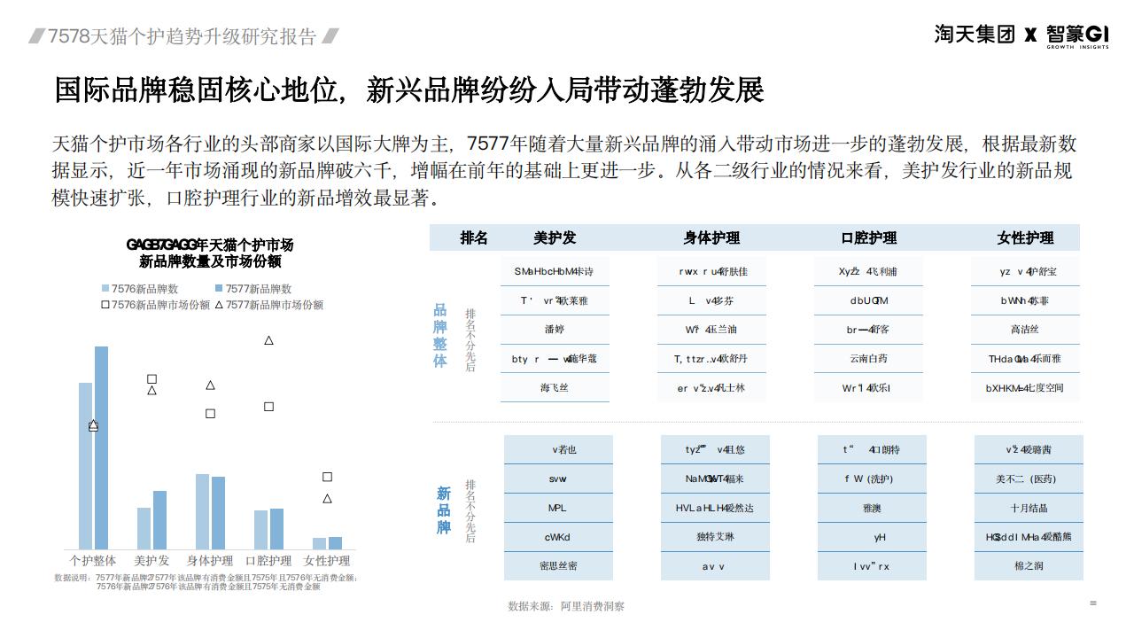Click the dbUGTM cell
The height and width of the screenshot is (638, 1134).
point(868,300)
